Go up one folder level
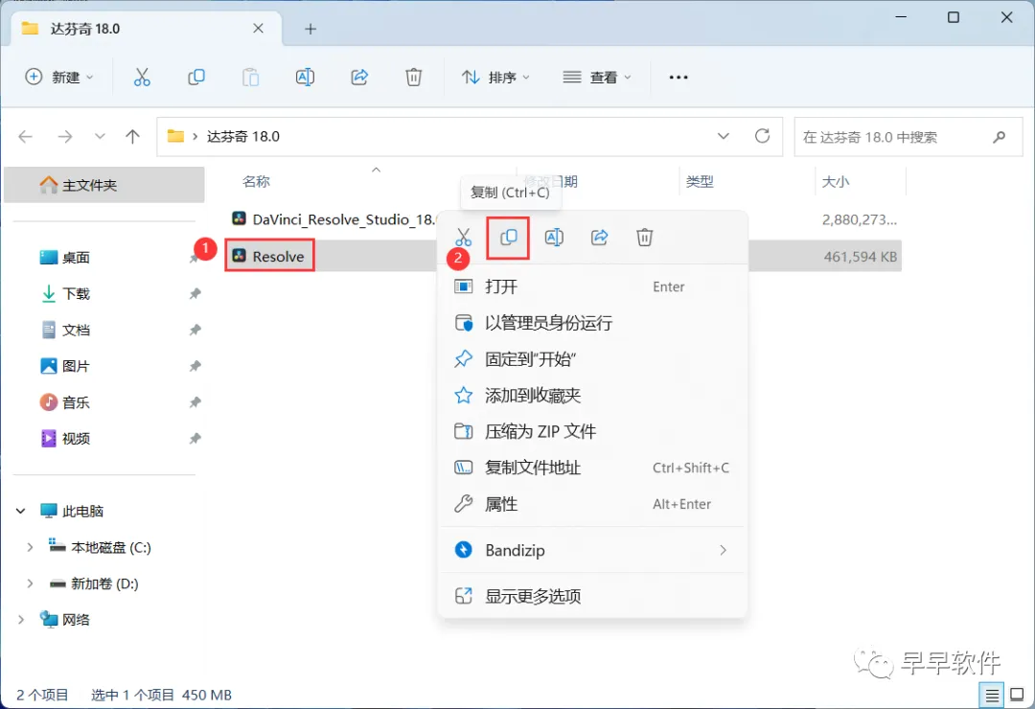This screenshot has height=709, width=1035. point(132,137)
